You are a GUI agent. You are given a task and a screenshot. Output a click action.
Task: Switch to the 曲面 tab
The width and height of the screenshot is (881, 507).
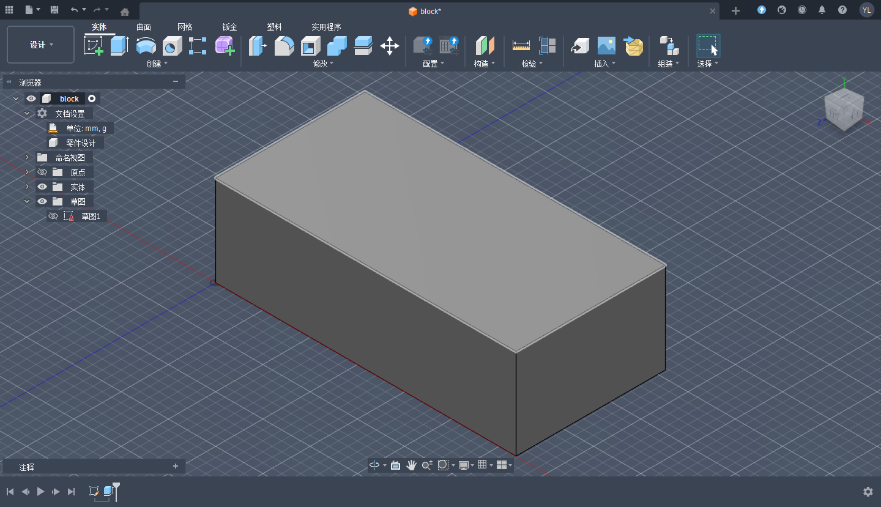(144, 27)
